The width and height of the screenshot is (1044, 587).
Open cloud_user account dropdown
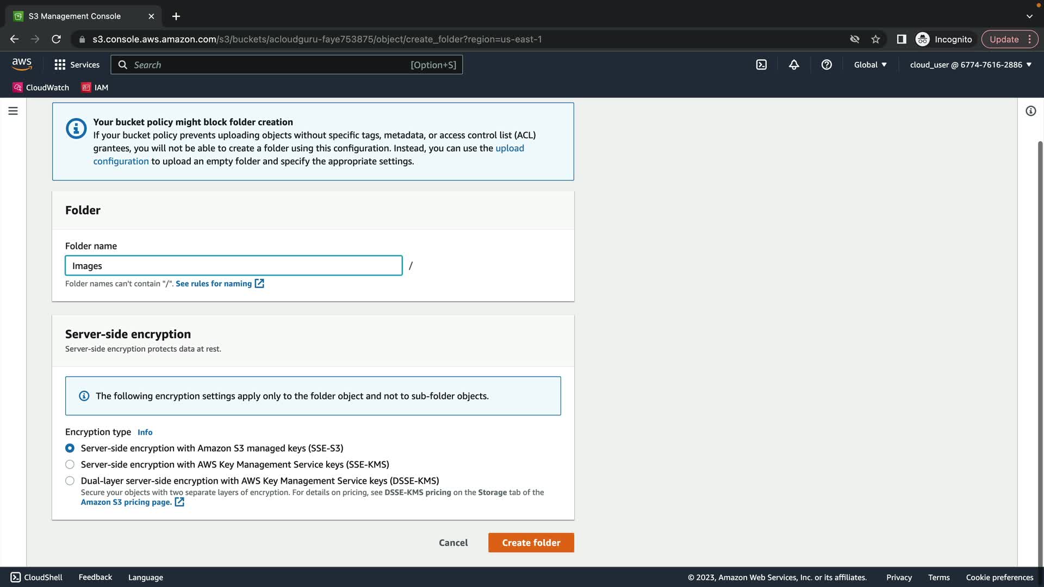point(971,65)
